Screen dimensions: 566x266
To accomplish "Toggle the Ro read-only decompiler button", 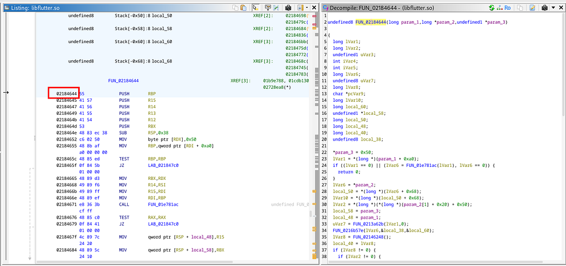I will [x=508, y=7].
